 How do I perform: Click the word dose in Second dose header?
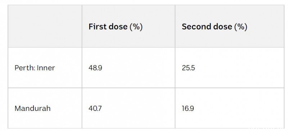(222, 27)
